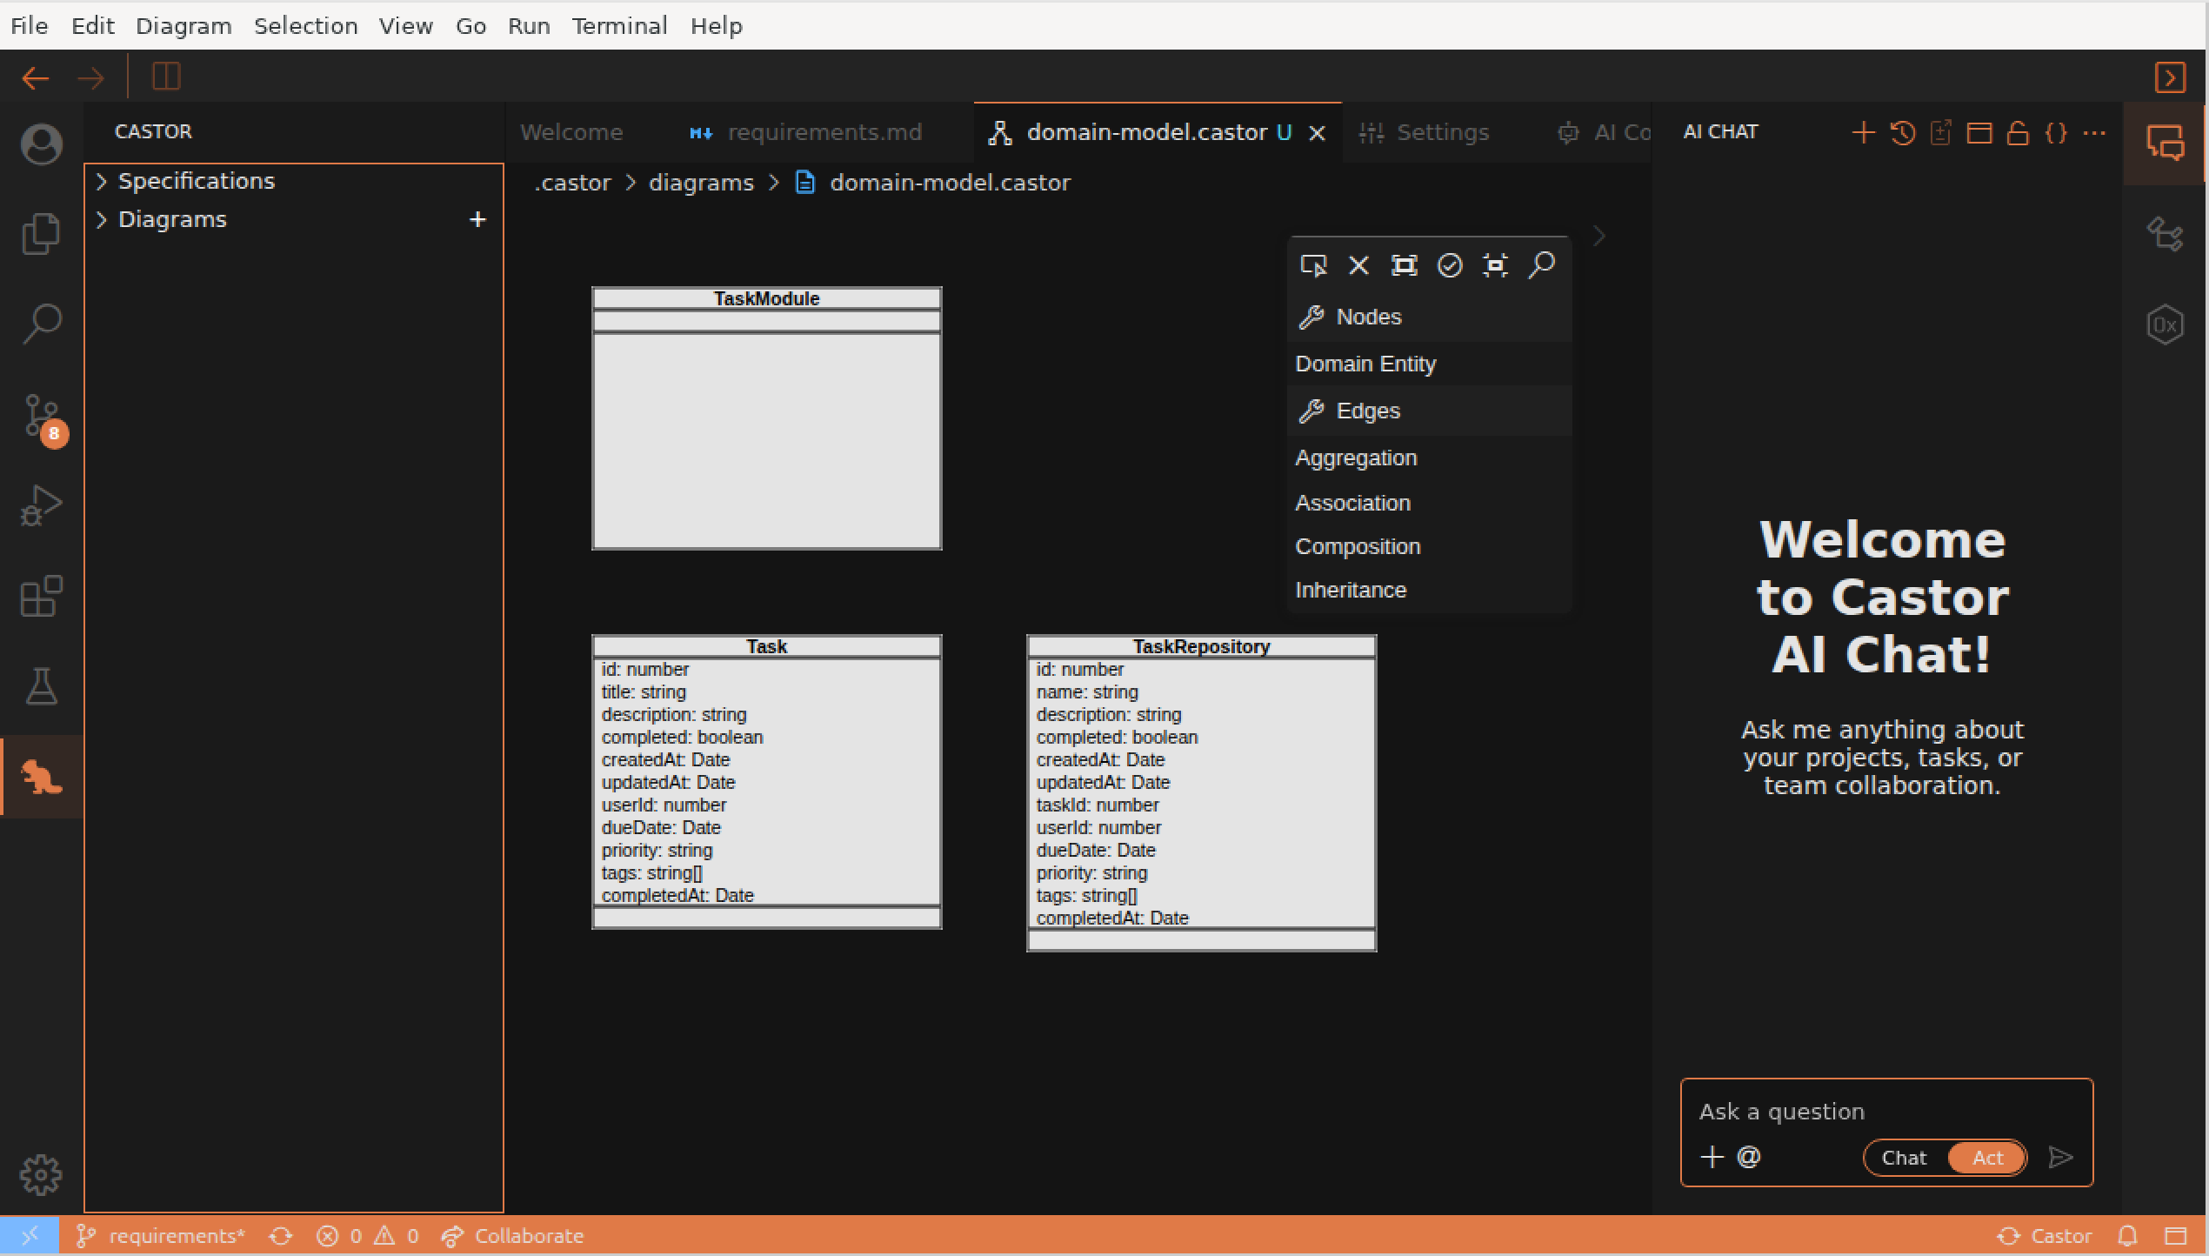Use the fit-to-frame icon in the diagram toolbar
2209x1256 pixels.
[1495, 265]
